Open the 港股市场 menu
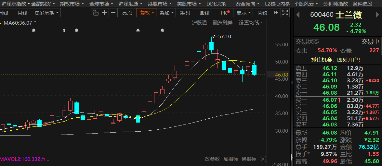Image resolution: width=382 pixels, height=166 pixels. tap(160, 4)
